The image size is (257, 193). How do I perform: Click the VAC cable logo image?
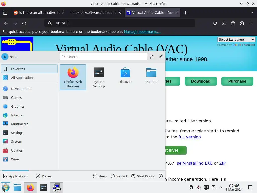coord(17,44)
